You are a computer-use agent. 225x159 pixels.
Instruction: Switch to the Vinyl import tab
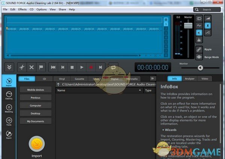pos(62,79)
